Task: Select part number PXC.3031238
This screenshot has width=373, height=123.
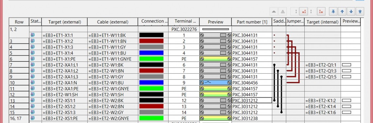Action: pyautogui.click(x=252, y=118)
